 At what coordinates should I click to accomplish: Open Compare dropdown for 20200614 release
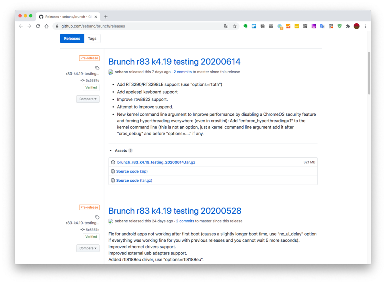click(x=88, y=99)
